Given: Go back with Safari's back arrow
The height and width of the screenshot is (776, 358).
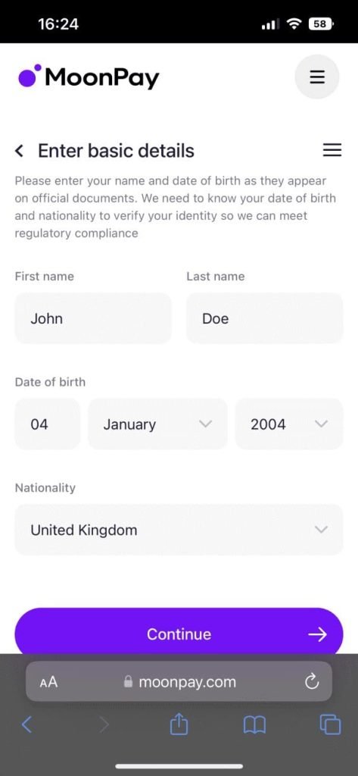Looking at the screenshot, I should click(27, 725).
